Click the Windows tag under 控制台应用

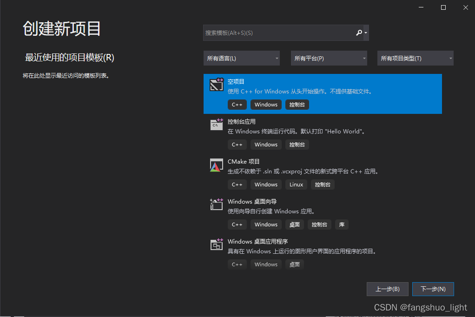point(266,145)
